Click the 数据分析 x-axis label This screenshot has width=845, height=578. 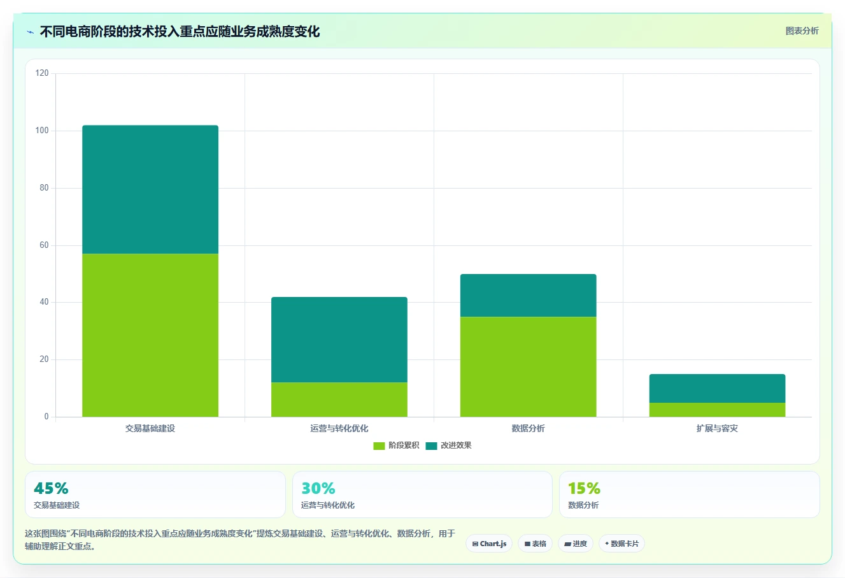529,428
